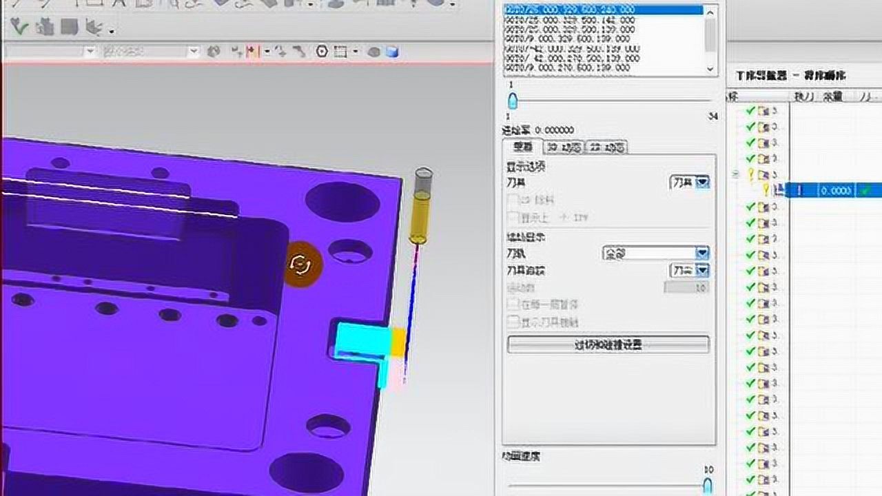882x496 pixels.
Task: Toggle the 显示刀具接触 checkbox
Action: [513, 322]
